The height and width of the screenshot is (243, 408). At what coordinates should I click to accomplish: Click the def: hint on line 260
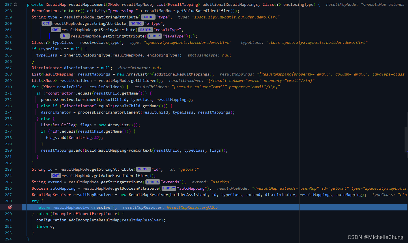click(x=46, y=23)
